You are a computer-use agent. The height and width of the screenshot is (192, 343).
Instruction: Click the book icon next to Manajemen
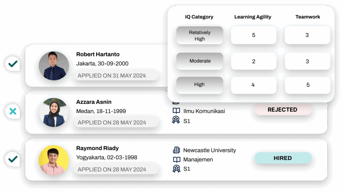coord(176,160)
